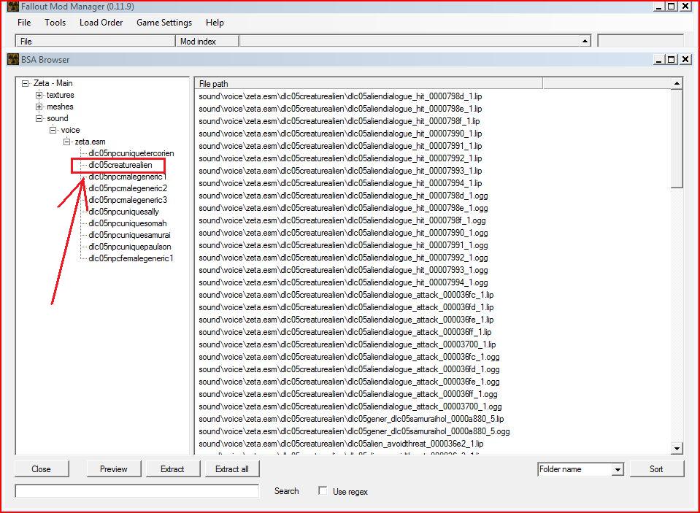This screenshot has height=513, width=700.
Task: Select file dlc05aliendialogue_hit_0000798f_1.lip
Action: coord(339,121)
